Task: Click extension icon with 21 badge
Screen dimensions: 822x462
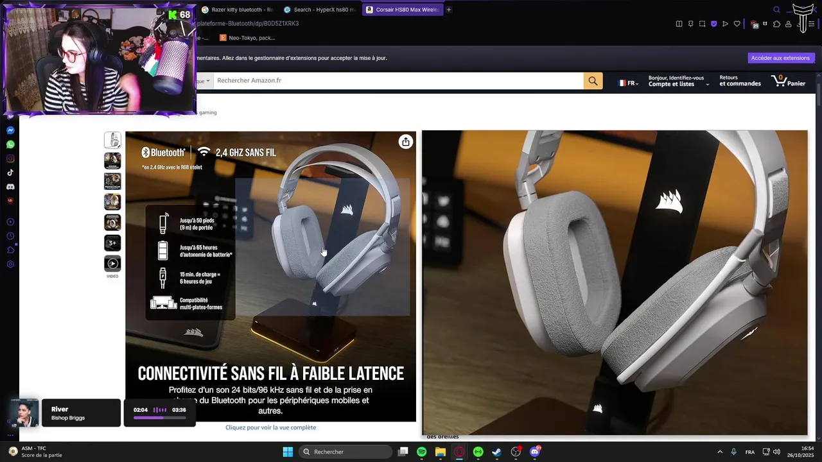Action: click(755, 24)
